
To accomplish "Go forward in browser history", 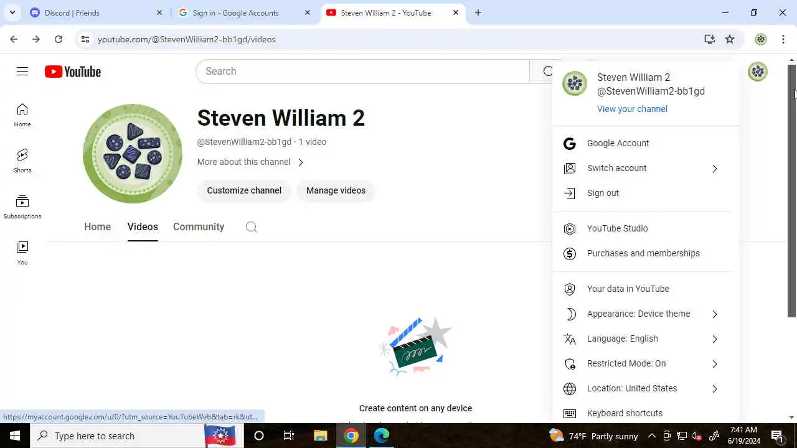I will [36, 39].
